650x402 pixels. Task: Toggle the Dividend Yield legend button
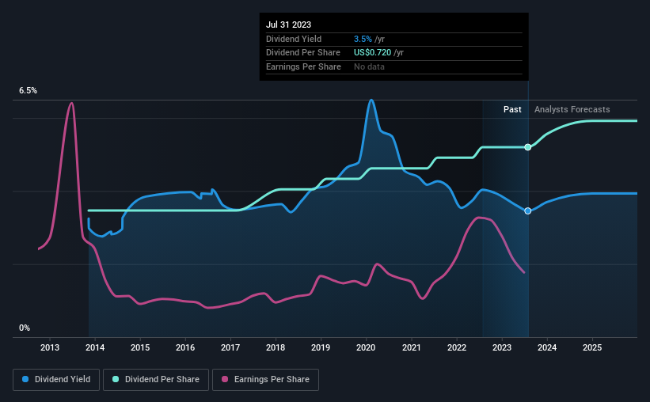[x=56, y=380]
